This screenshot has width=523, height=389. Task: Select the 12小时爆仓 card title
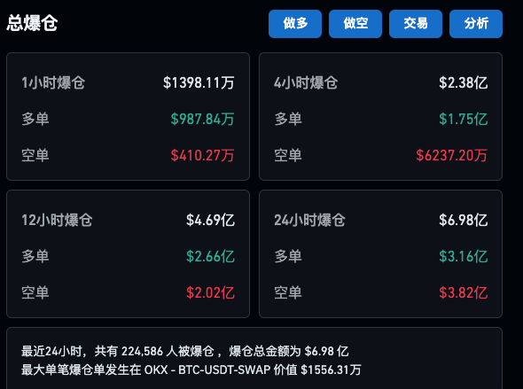tap(57, 220)
